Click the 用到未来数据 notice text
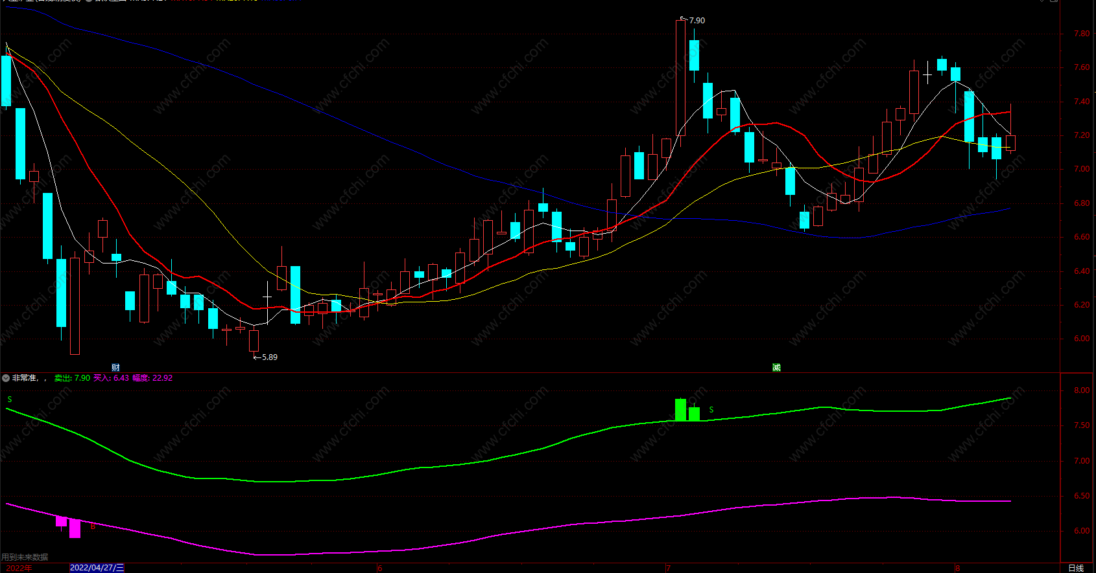This screenshot has height=573, width=1096. [25, 557]
